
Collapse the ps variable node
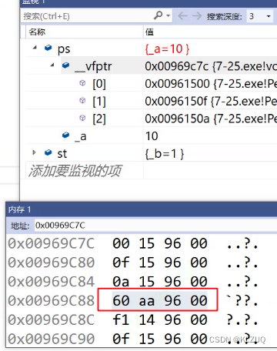35,48
